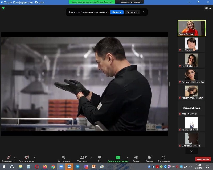
Task: Click the Посмотреть button in notification
Action: click(x=132, y=12)
